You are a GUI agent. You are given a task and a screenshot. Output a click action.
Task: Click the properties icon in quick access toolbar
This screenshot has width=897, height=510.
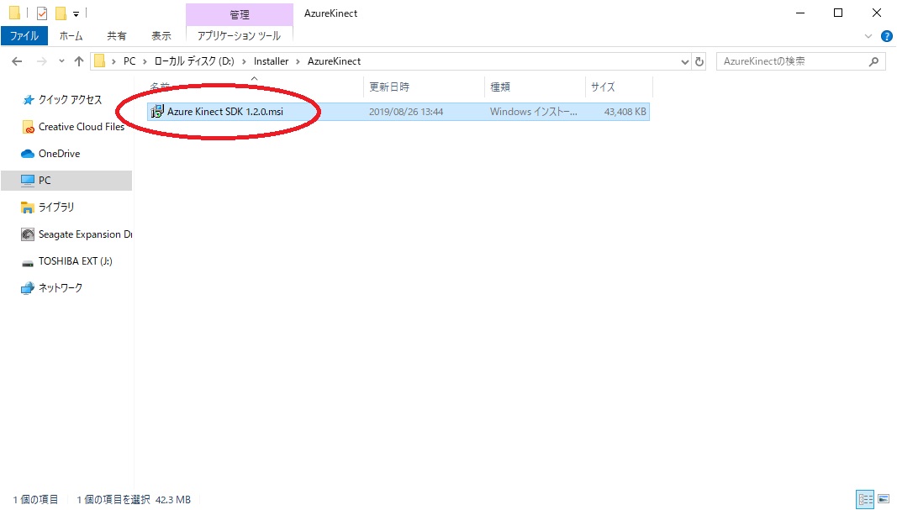(42, 13)
